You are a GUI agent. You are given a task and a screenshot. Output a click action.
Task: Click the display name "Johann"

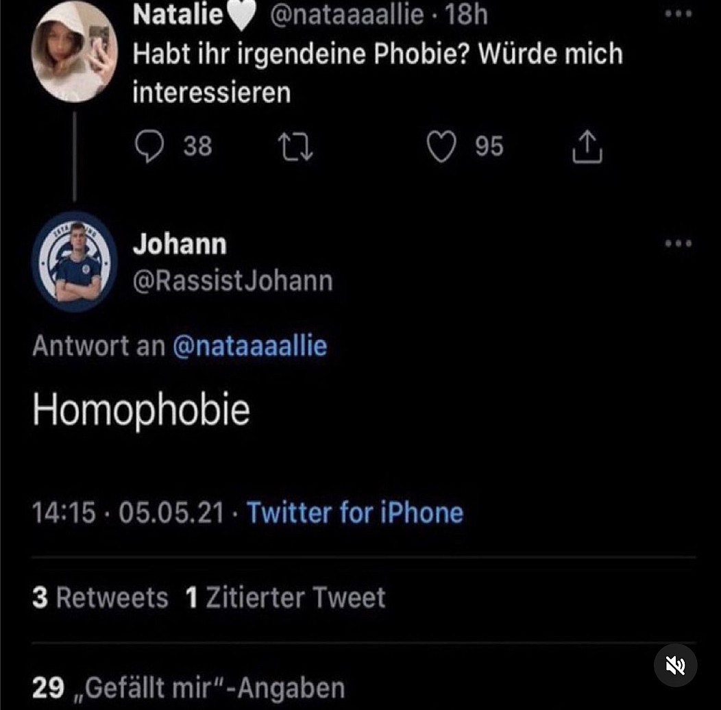click(x=180, y=244)
